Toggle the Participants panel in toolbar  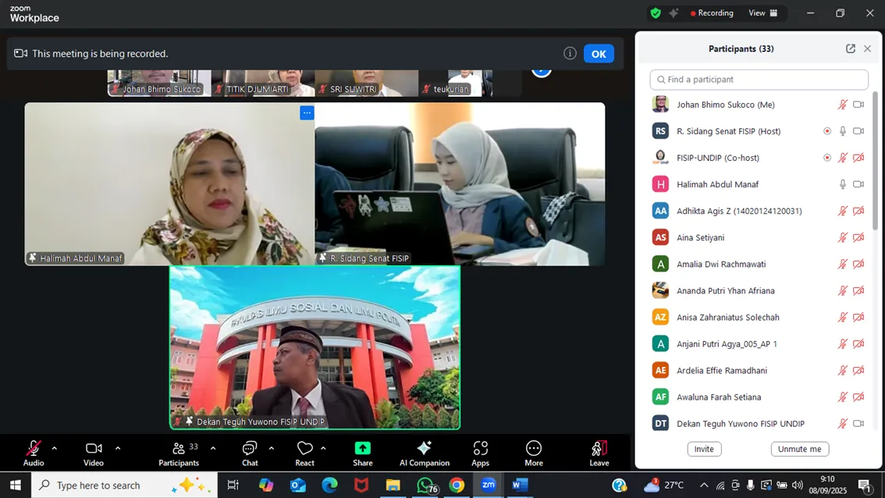(x=179, y=448)
